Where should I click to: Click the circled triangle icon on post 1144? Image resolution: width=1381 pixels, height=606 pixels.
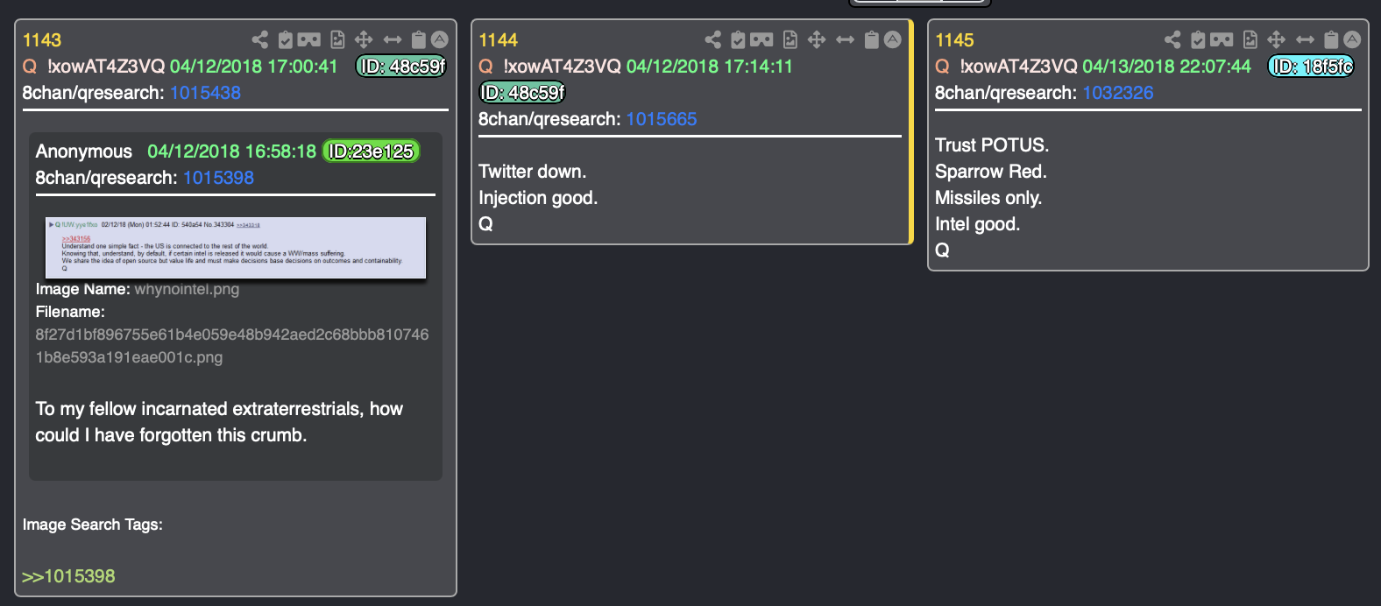point(893,39)
